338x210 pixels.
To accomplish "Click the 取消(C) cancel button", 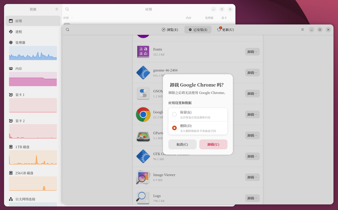I will [182, 144].
